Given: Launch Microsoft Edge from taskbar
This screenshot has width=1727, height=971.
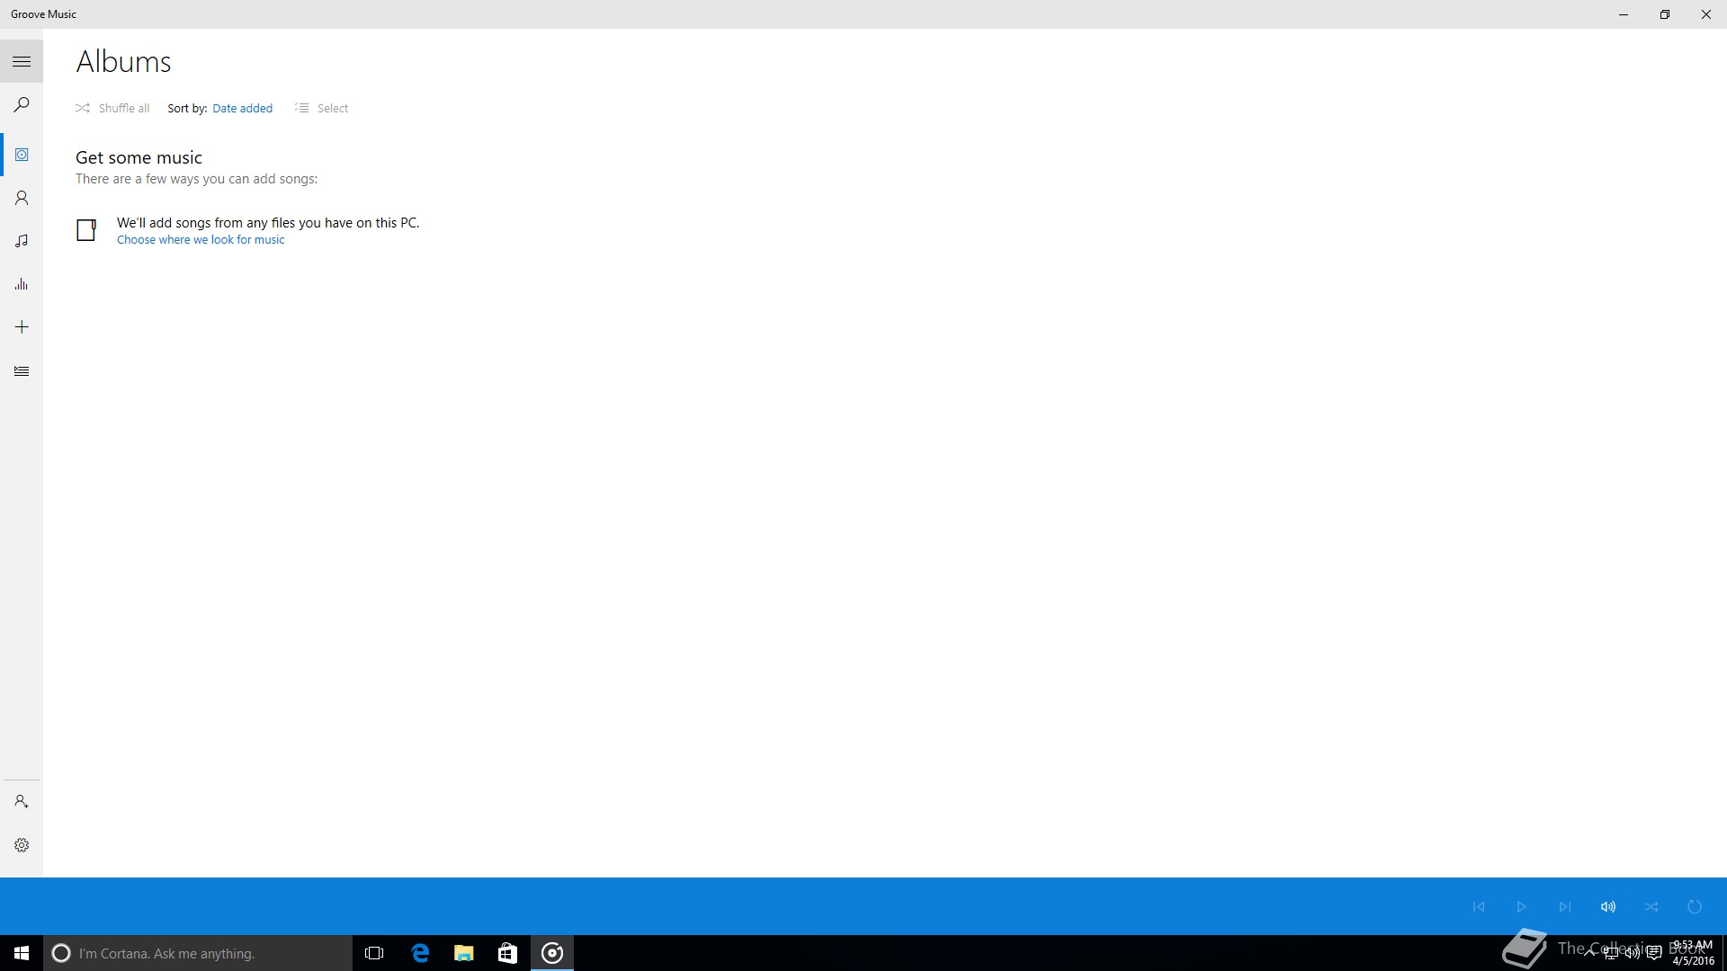Looking at the screenshot, I should (420, 953).
